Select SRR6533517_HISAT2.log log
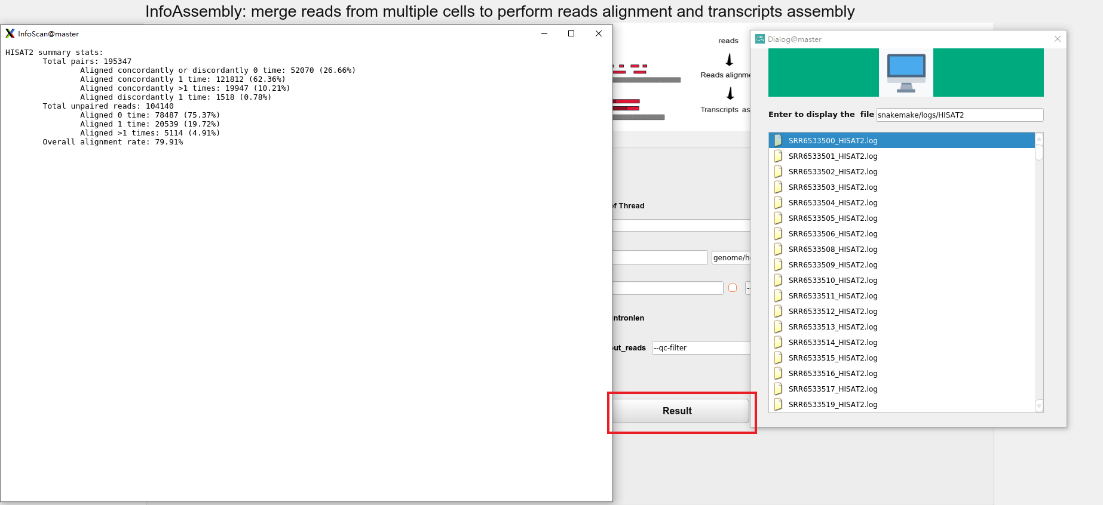 [902, 389]
